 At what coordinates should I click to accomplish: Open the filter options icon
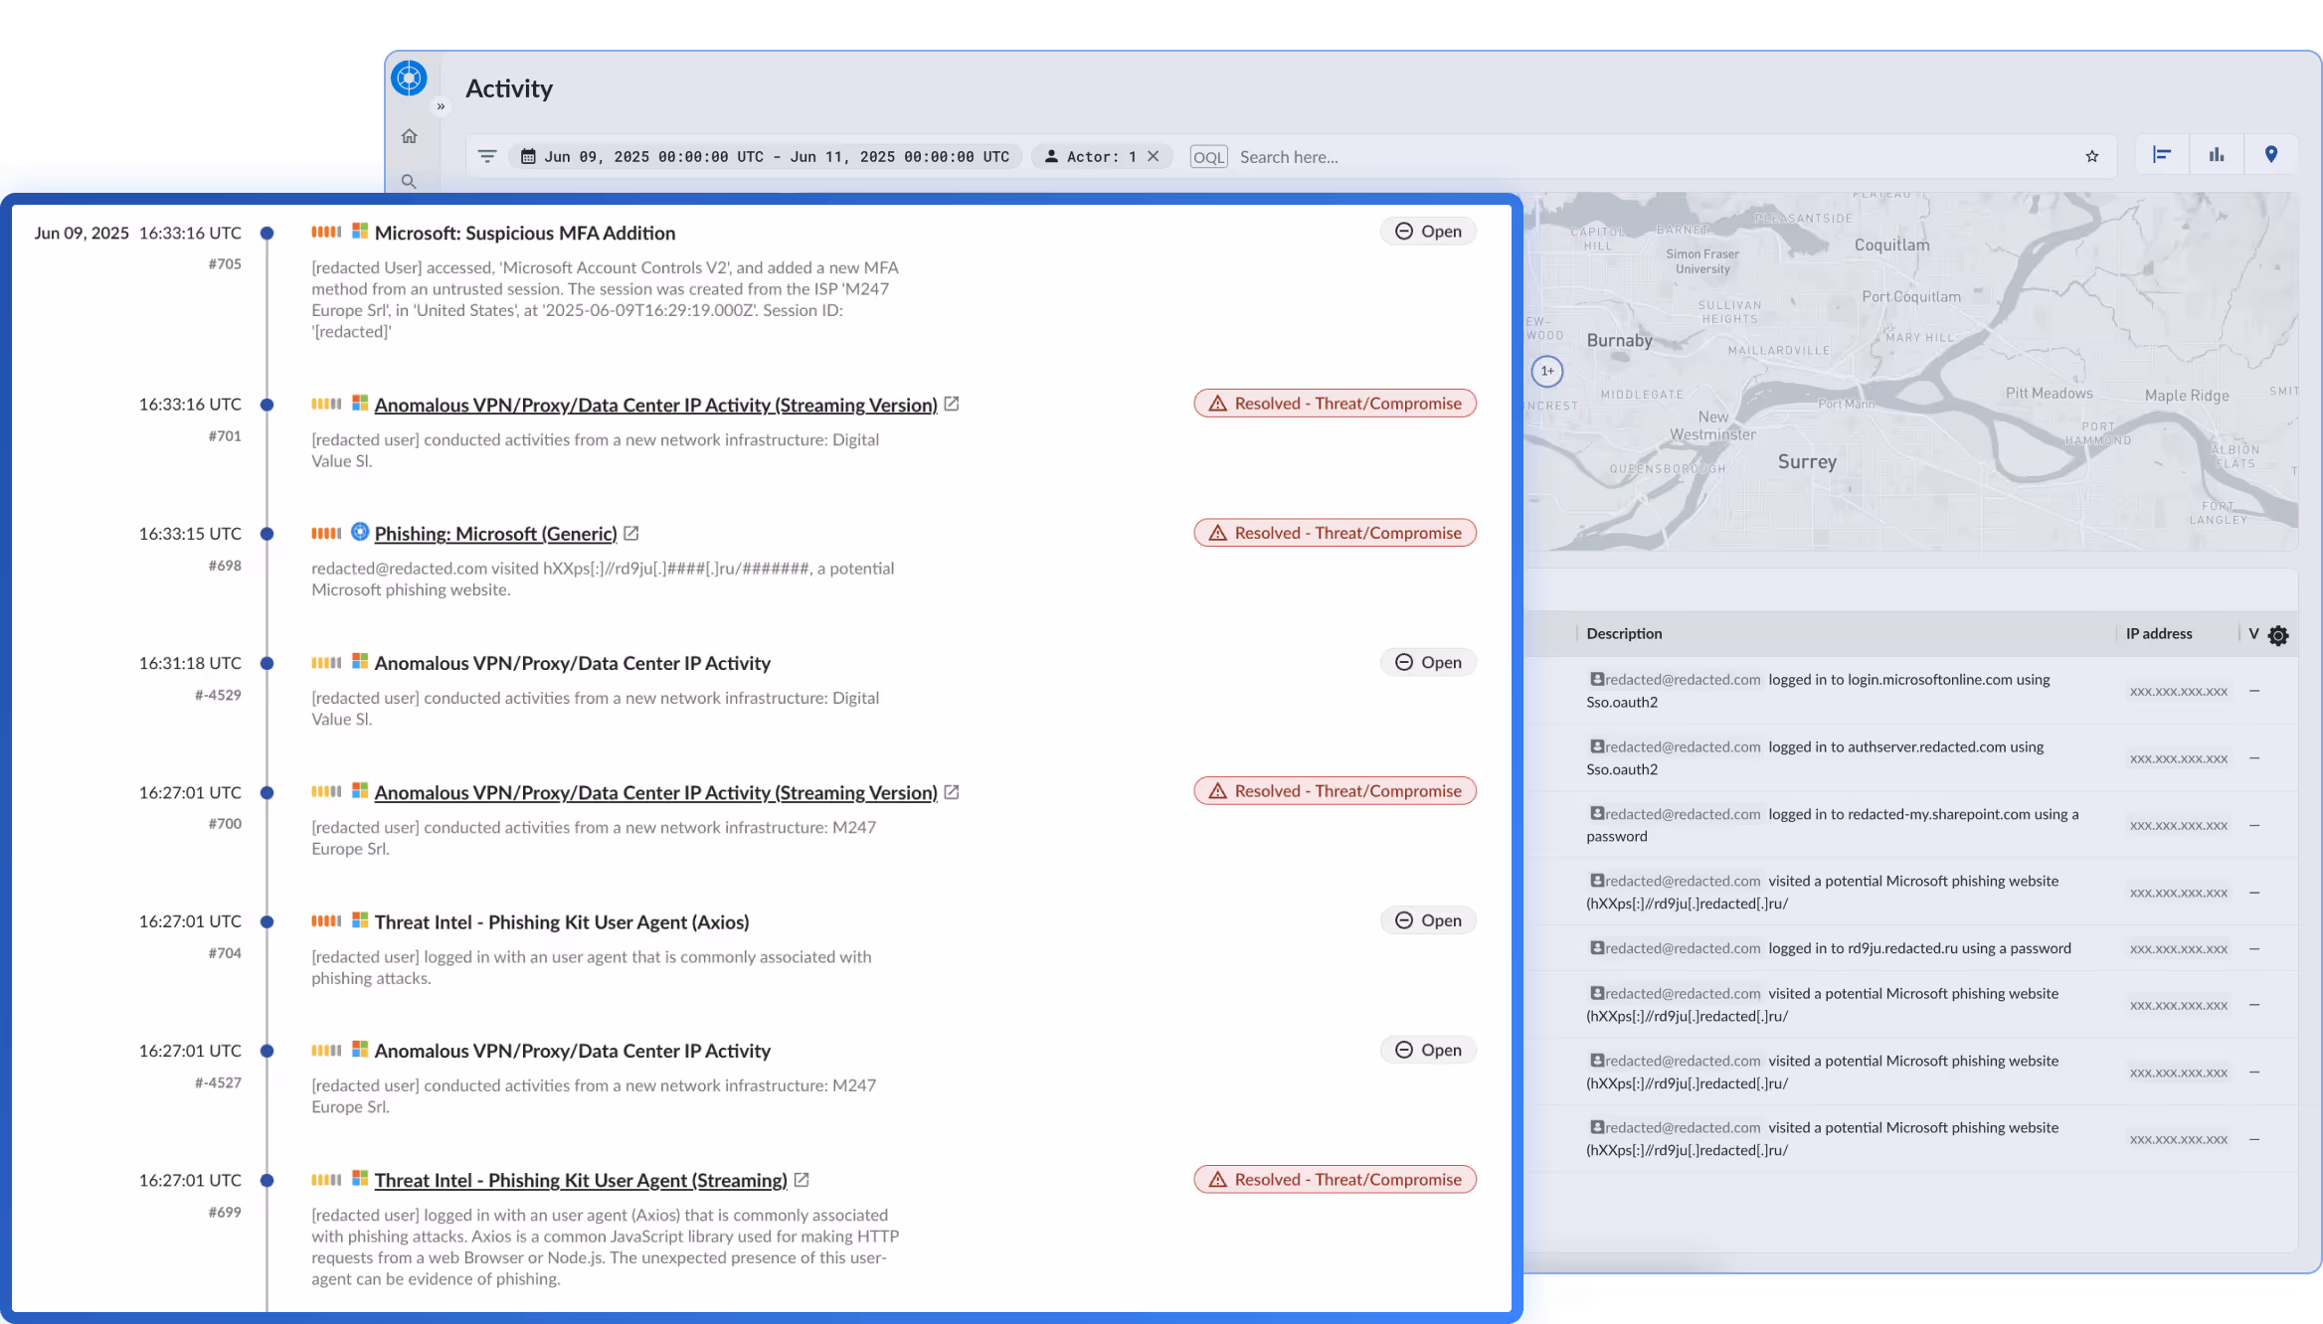pyautogui.click(x=487, y=156)
